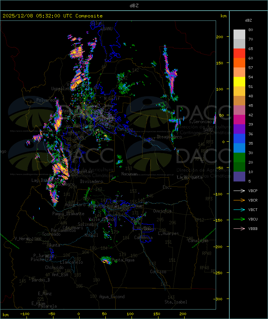Click the light gray 80 dBZ swatch
268x319 pixels.
[x=239, y=34]
